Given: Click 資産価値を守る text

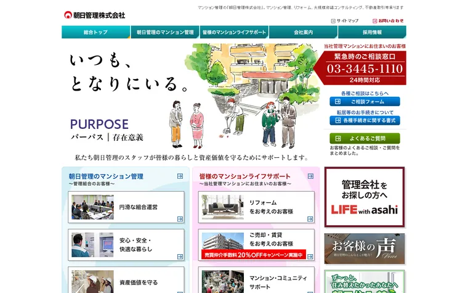Looking at the screenshot, I should [138, 283].
